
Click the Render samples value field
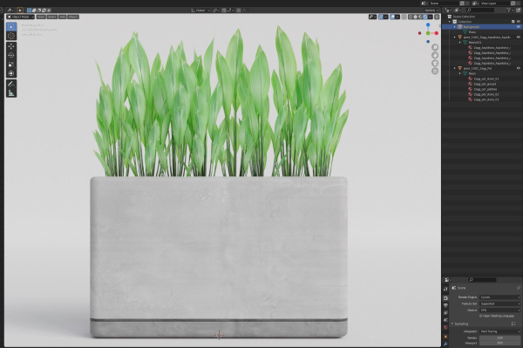499,338
